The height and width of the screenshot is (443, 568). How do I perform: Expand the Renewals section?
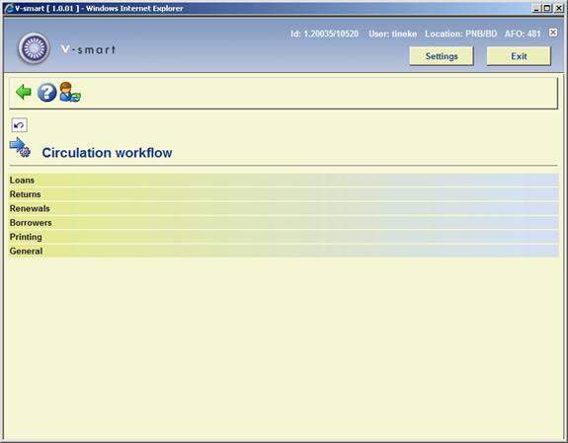(284, 208)
